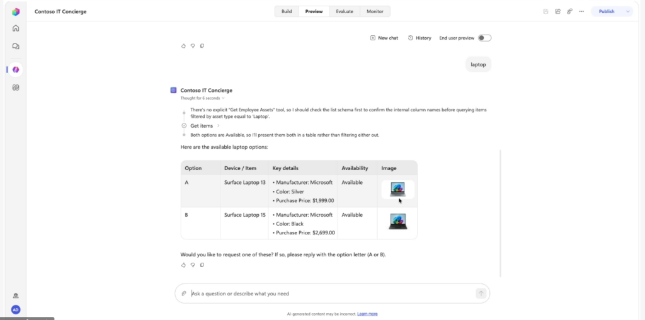
Task: Click the message input field
Action: coord(333,294)
